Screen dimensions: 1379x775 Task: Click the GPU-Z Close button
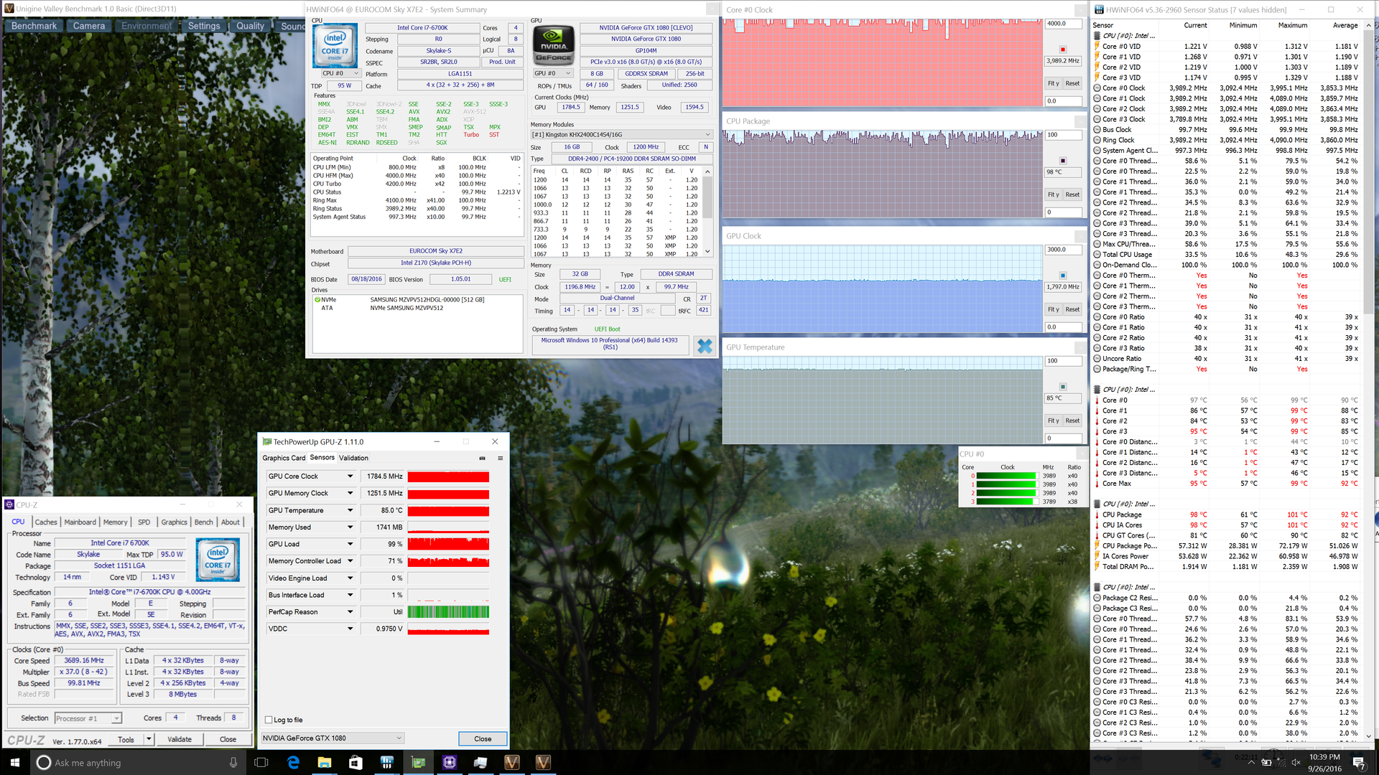(x=483, y=738)
